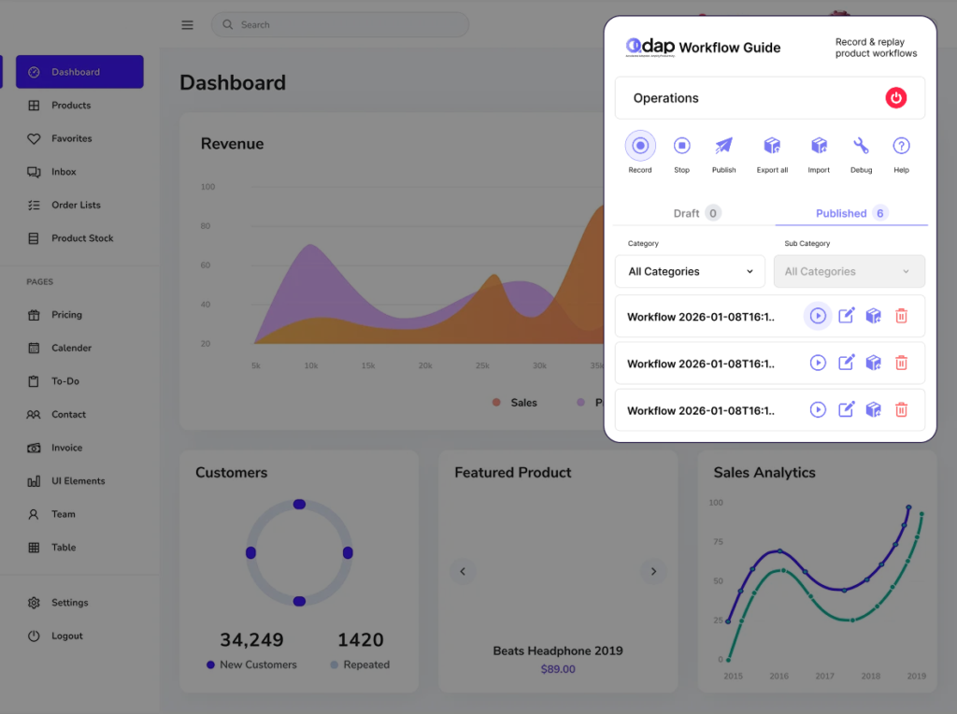
Task: Click the Export all icon
Action: 772,146
